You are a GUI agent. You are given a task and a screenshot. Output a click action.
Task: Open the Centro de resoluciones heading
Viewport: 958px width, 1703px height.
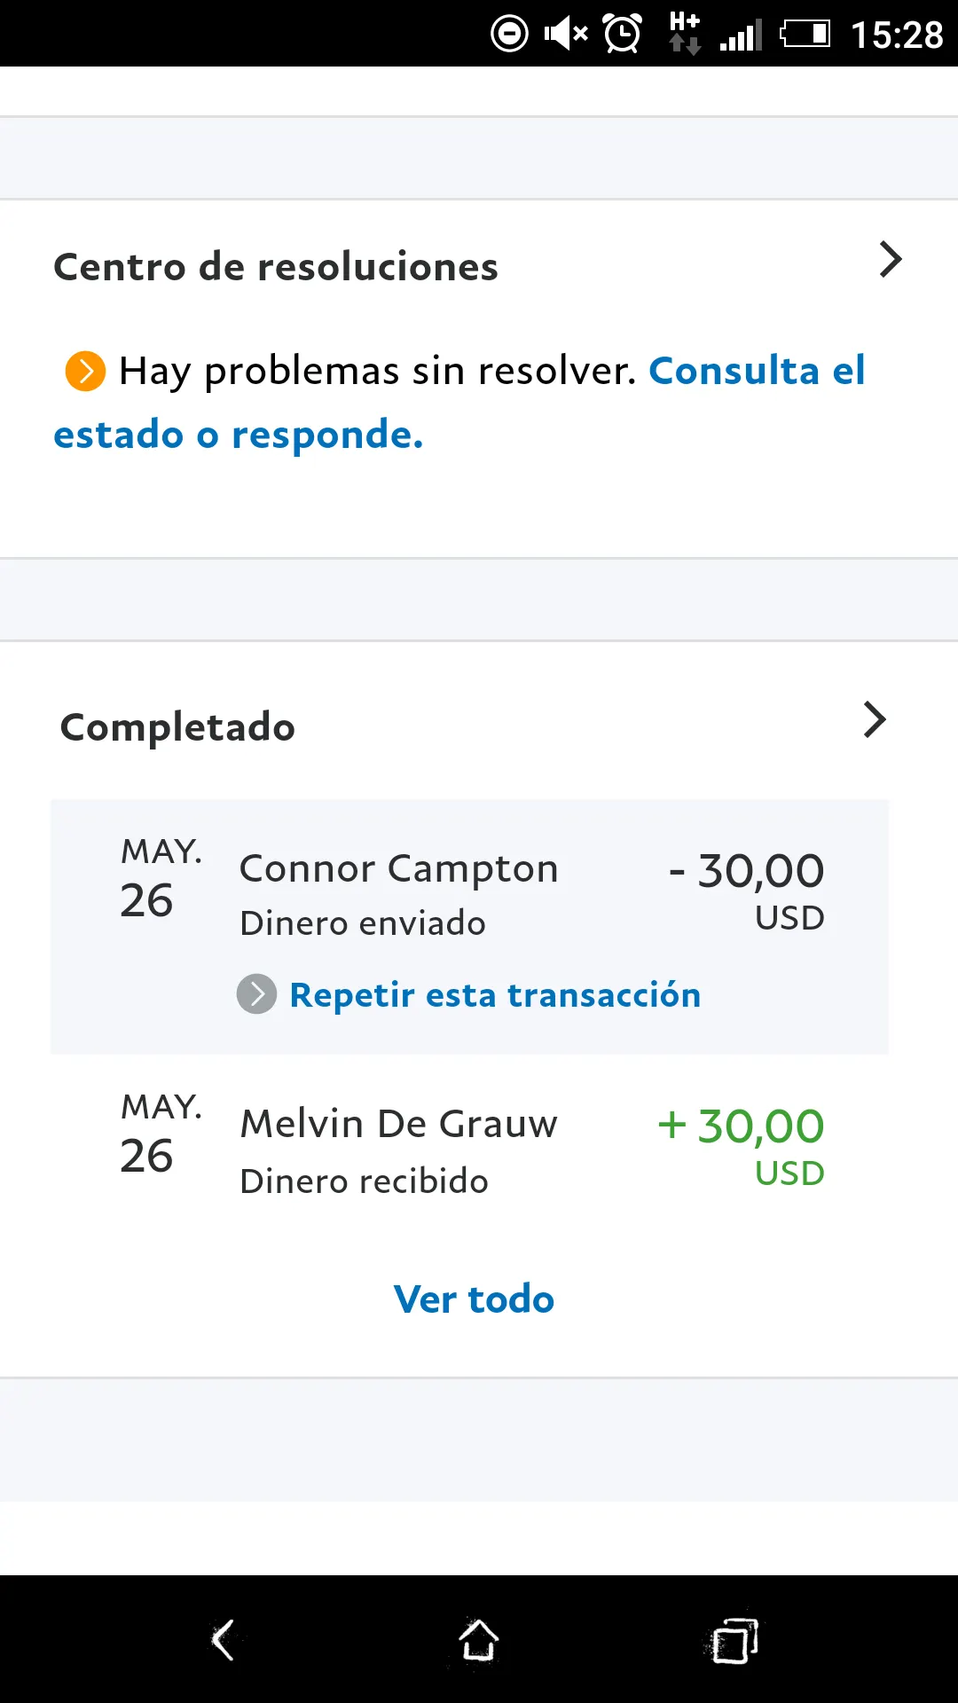point(276,267)
